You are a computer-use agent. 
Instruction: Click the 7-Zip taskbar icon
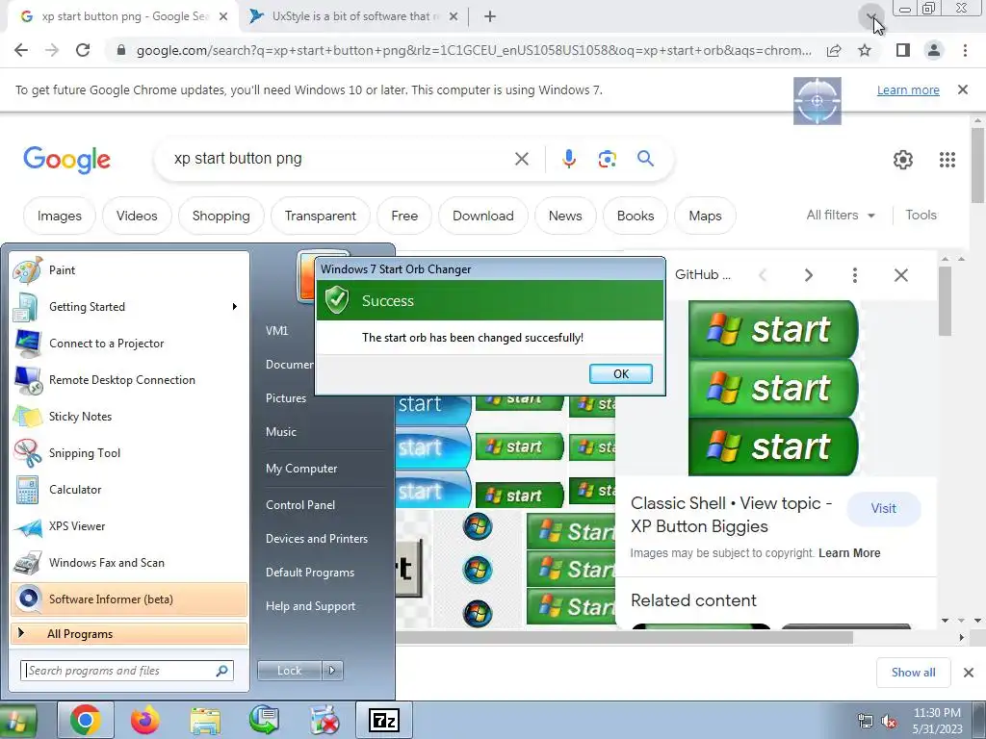coord(384,720)
